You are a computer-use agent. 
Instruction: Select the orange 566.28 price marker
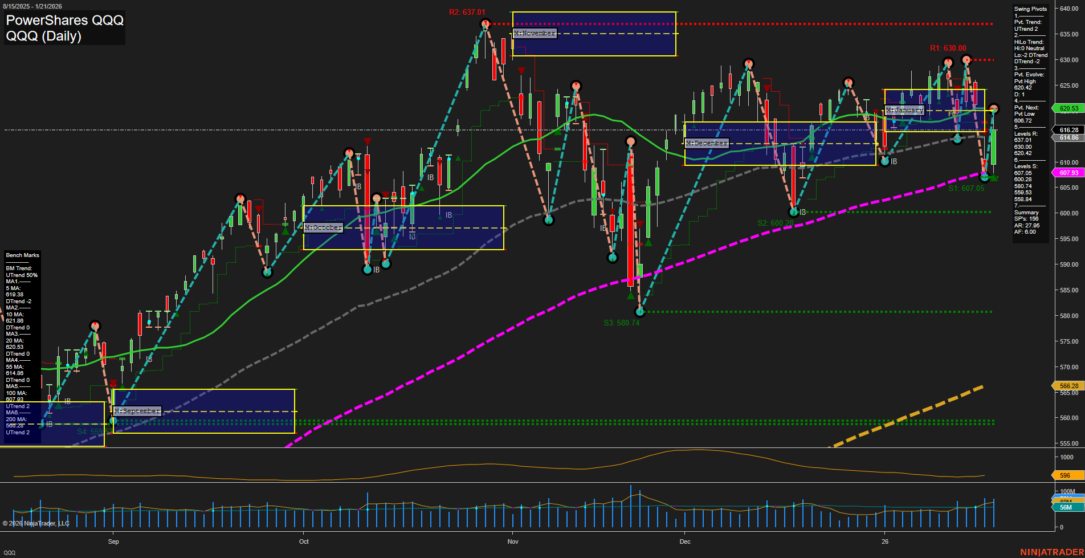pyautogui.click(x=1068, y=386)
